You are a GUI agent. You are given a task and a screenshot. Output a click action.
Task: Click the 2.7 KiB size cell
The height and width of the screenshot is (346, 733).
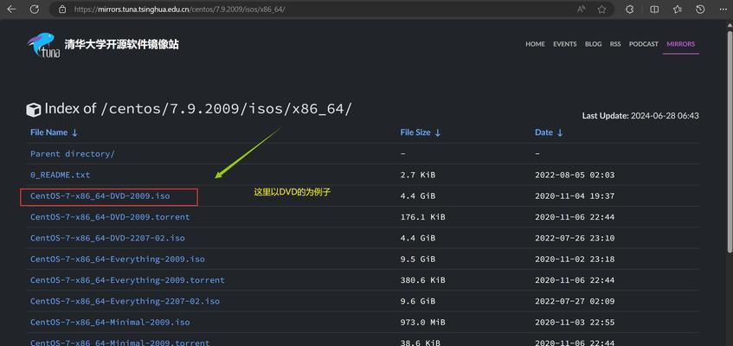[418, 175]
